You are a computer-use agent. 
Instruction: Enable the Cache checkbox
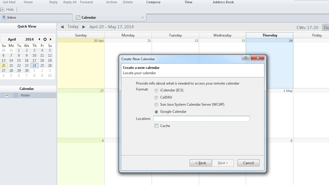click(156, 126)
